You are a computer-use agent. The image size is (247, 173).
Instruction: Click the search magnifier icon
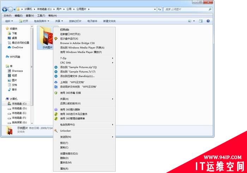point(210,9)
